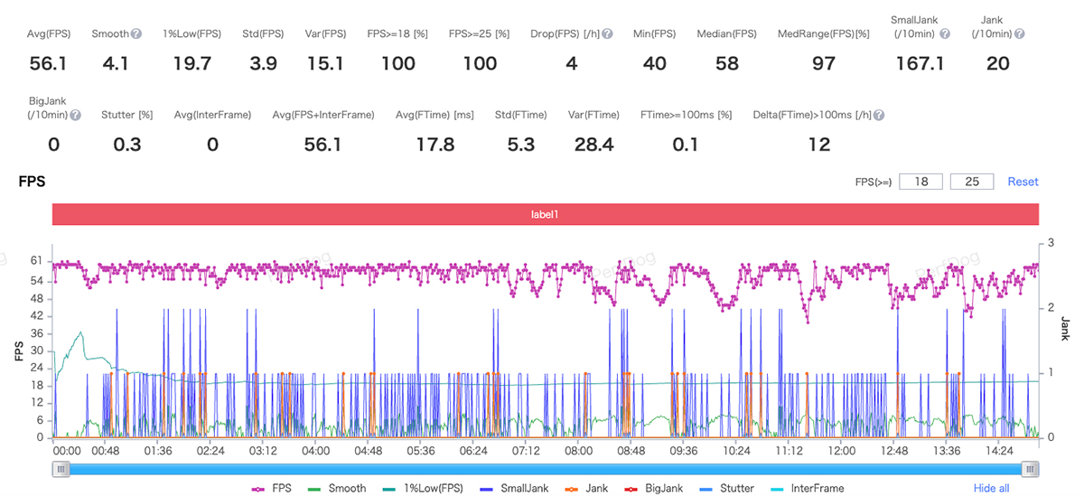
Task: Click the left handle of the time range slider
Action: click(61, 469)
